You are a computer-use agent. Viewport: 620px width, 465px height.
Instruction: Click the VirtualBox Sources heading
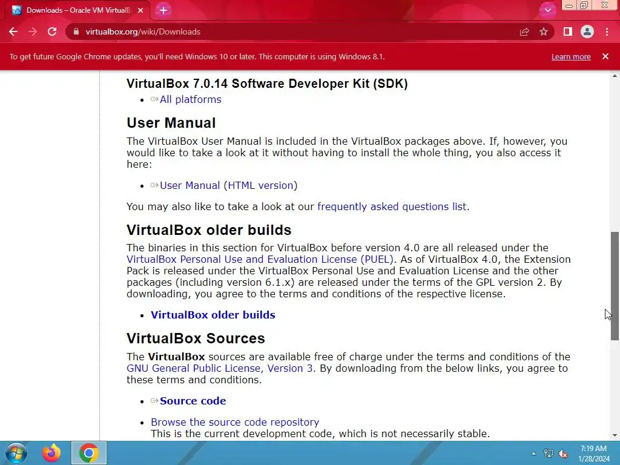point(196,338)
